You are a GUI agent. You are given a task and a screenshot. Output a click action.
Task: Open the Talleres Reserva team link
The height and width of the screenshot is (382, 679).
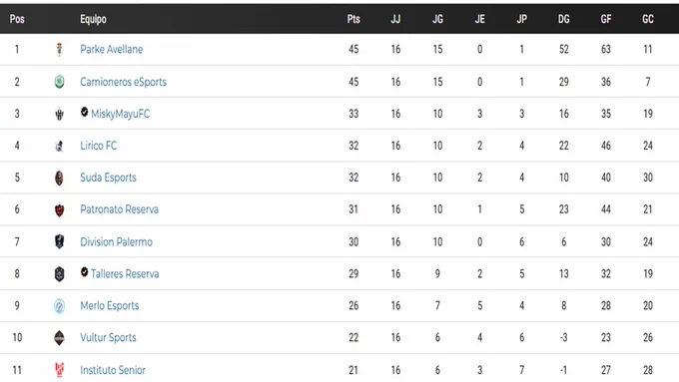point(125,274)
